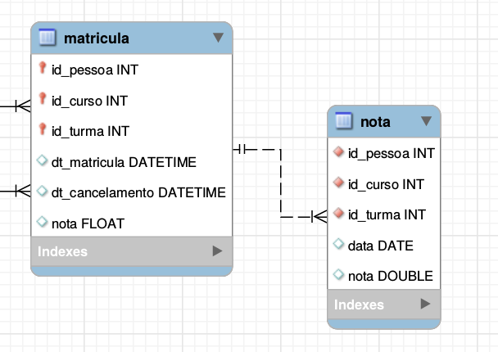
Task: Select the id_turma INT column in nota
Action: click(x=387, y=214)
